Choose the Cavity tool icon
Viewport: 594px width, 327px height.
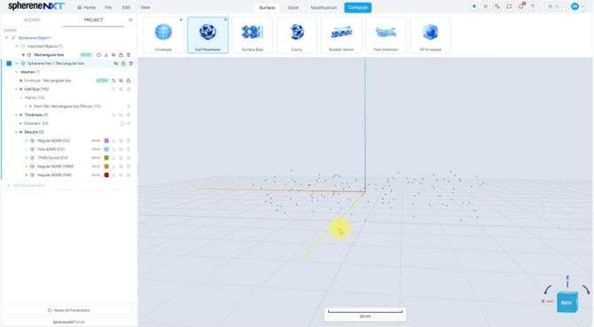coord(297,35)
